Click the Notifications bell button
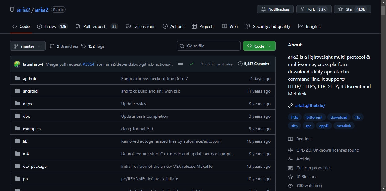 pyautogui.click(x=275, y=9)
